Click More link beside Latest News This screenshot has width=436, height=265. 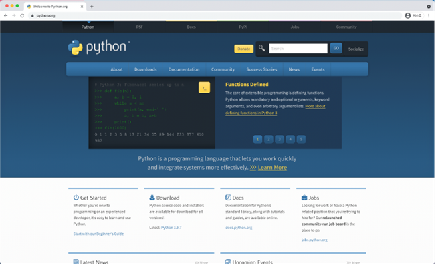pyautogui.click(x=201, y=262)
